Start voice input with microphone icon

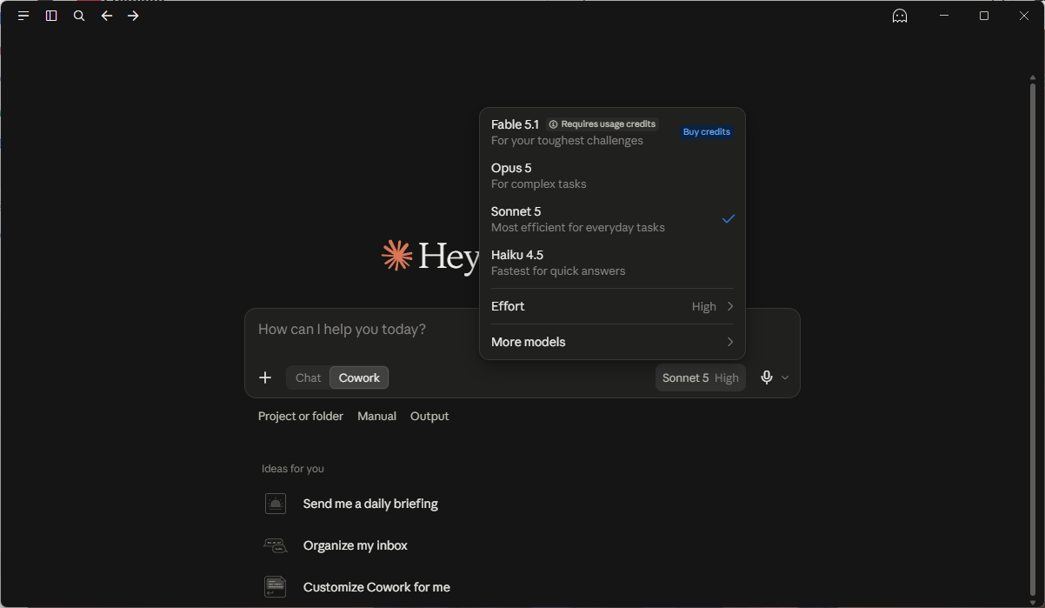tap(767, 377)
